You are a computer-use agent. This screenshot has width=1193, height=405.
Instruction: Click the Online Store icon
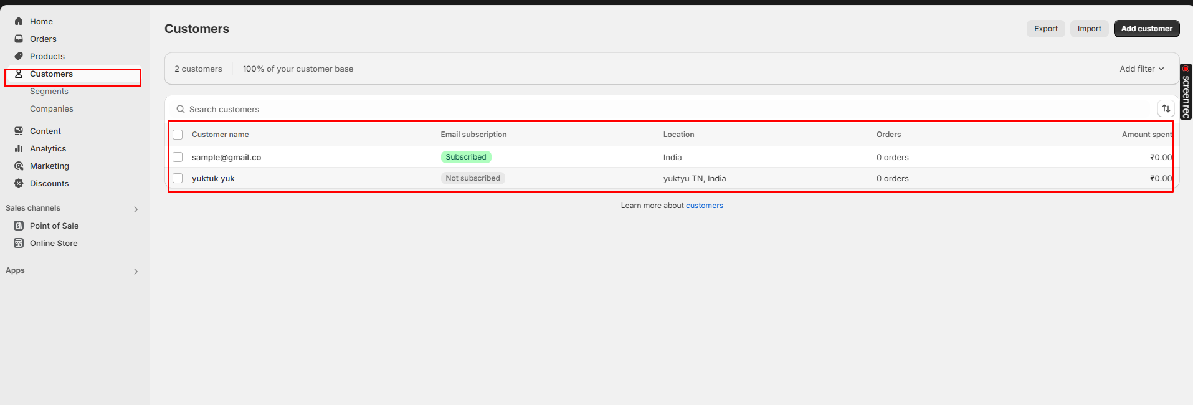click(x=19, y=243)
